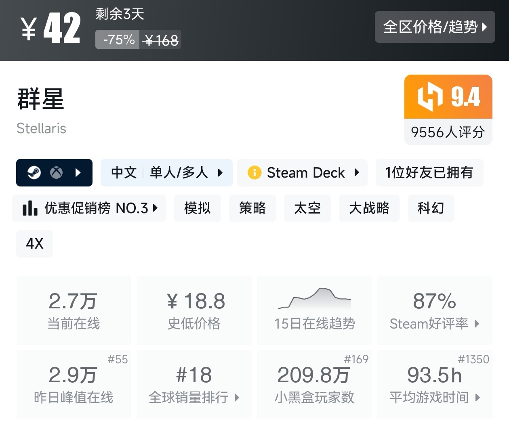Screen dimensions: 509x423
Task: Expand the 单人/多人 details arrow
Action: [221, 173]
